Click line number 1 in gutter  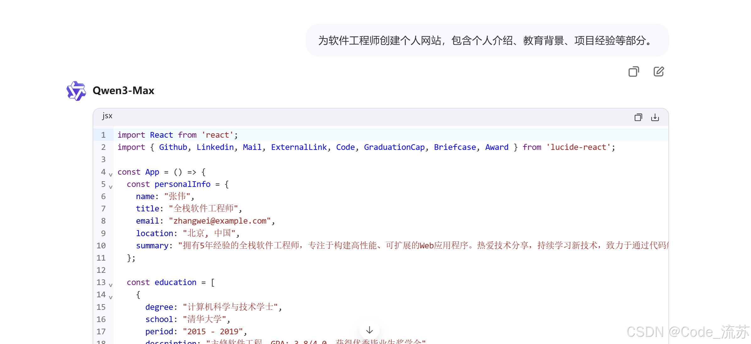[103, 135]
